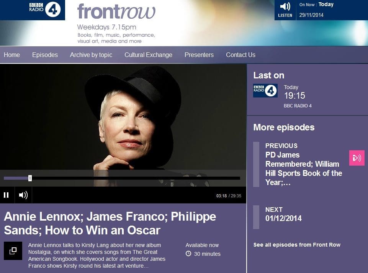Click the Front Row logo title
368x273 pixels.
coord(116,11)
